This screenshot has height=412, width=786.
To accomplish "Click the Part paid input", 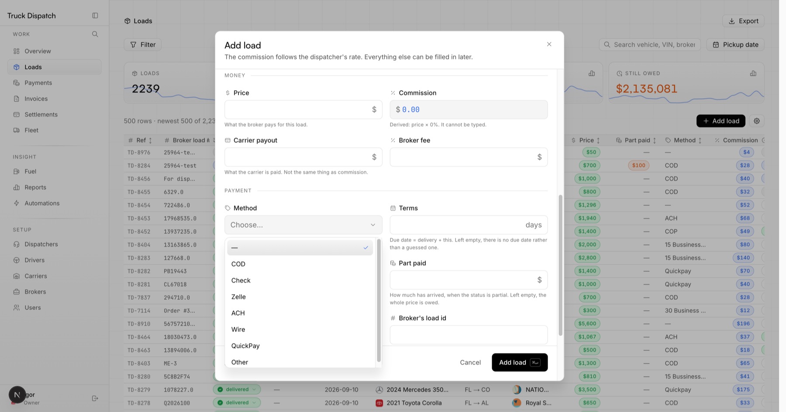I will click(x=469, y=280).
